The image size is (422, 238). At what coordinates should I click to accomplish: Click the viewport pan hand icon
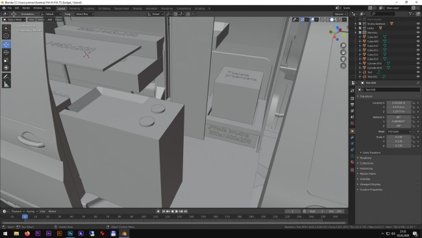(343, 52)
